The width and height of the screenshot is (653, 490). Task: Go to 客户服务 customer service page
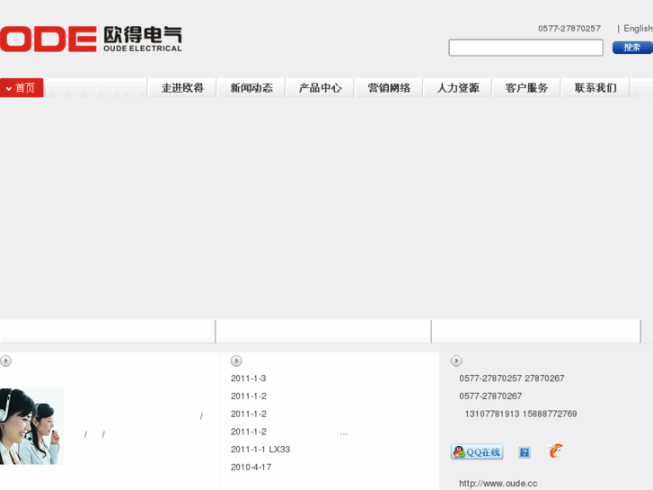(x=526, y=87)
